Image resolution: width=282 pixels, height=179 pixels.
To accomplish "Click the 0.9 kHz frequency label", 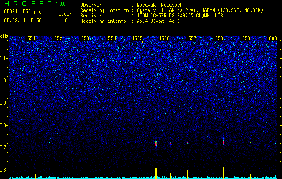I will [4, 103].
